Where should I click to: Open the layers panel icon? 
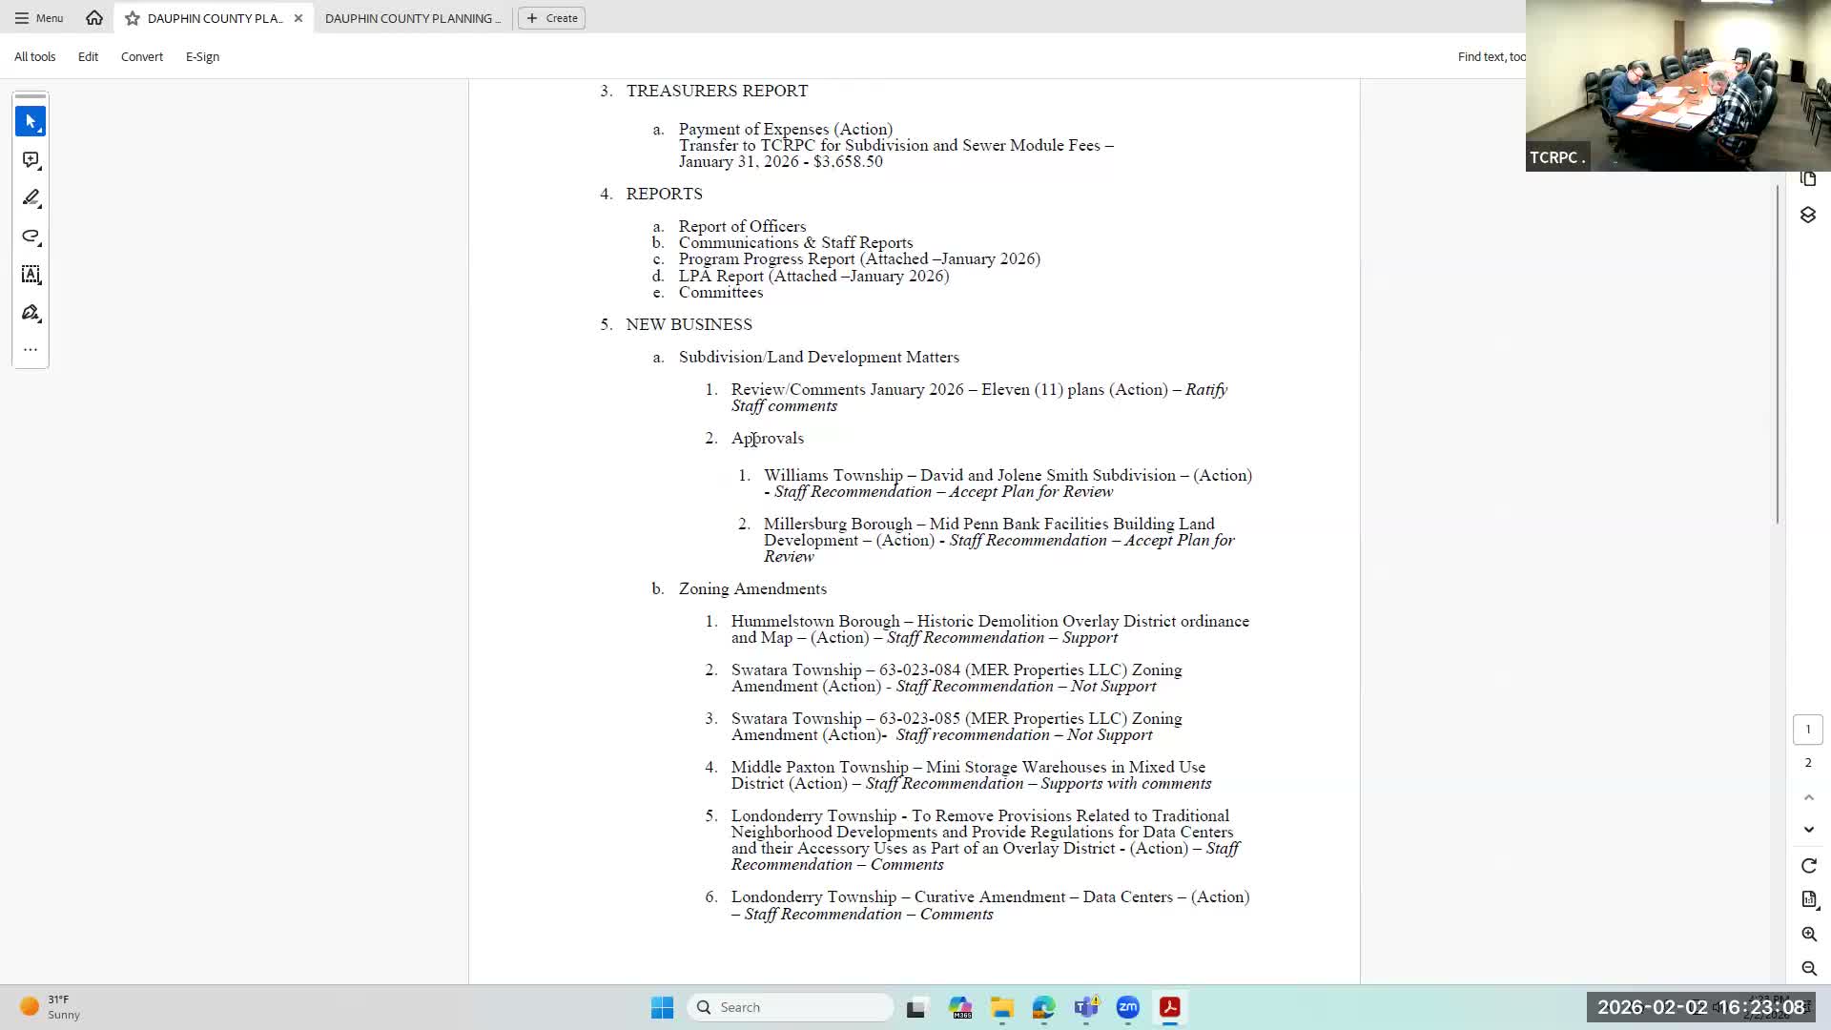[1808, 216]
